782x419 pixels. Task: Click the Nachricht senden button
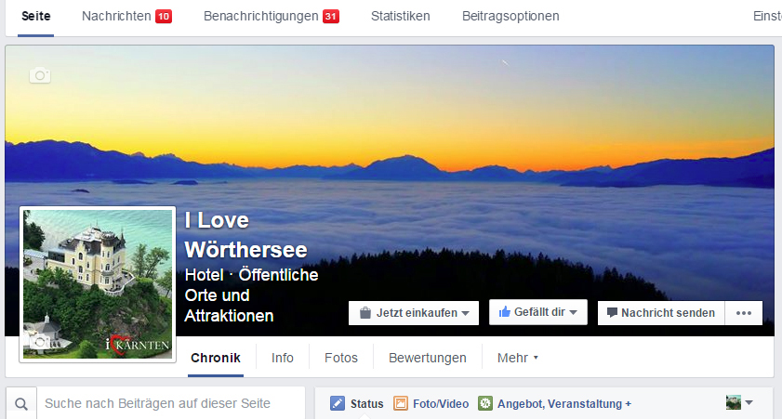click(661, 313)
